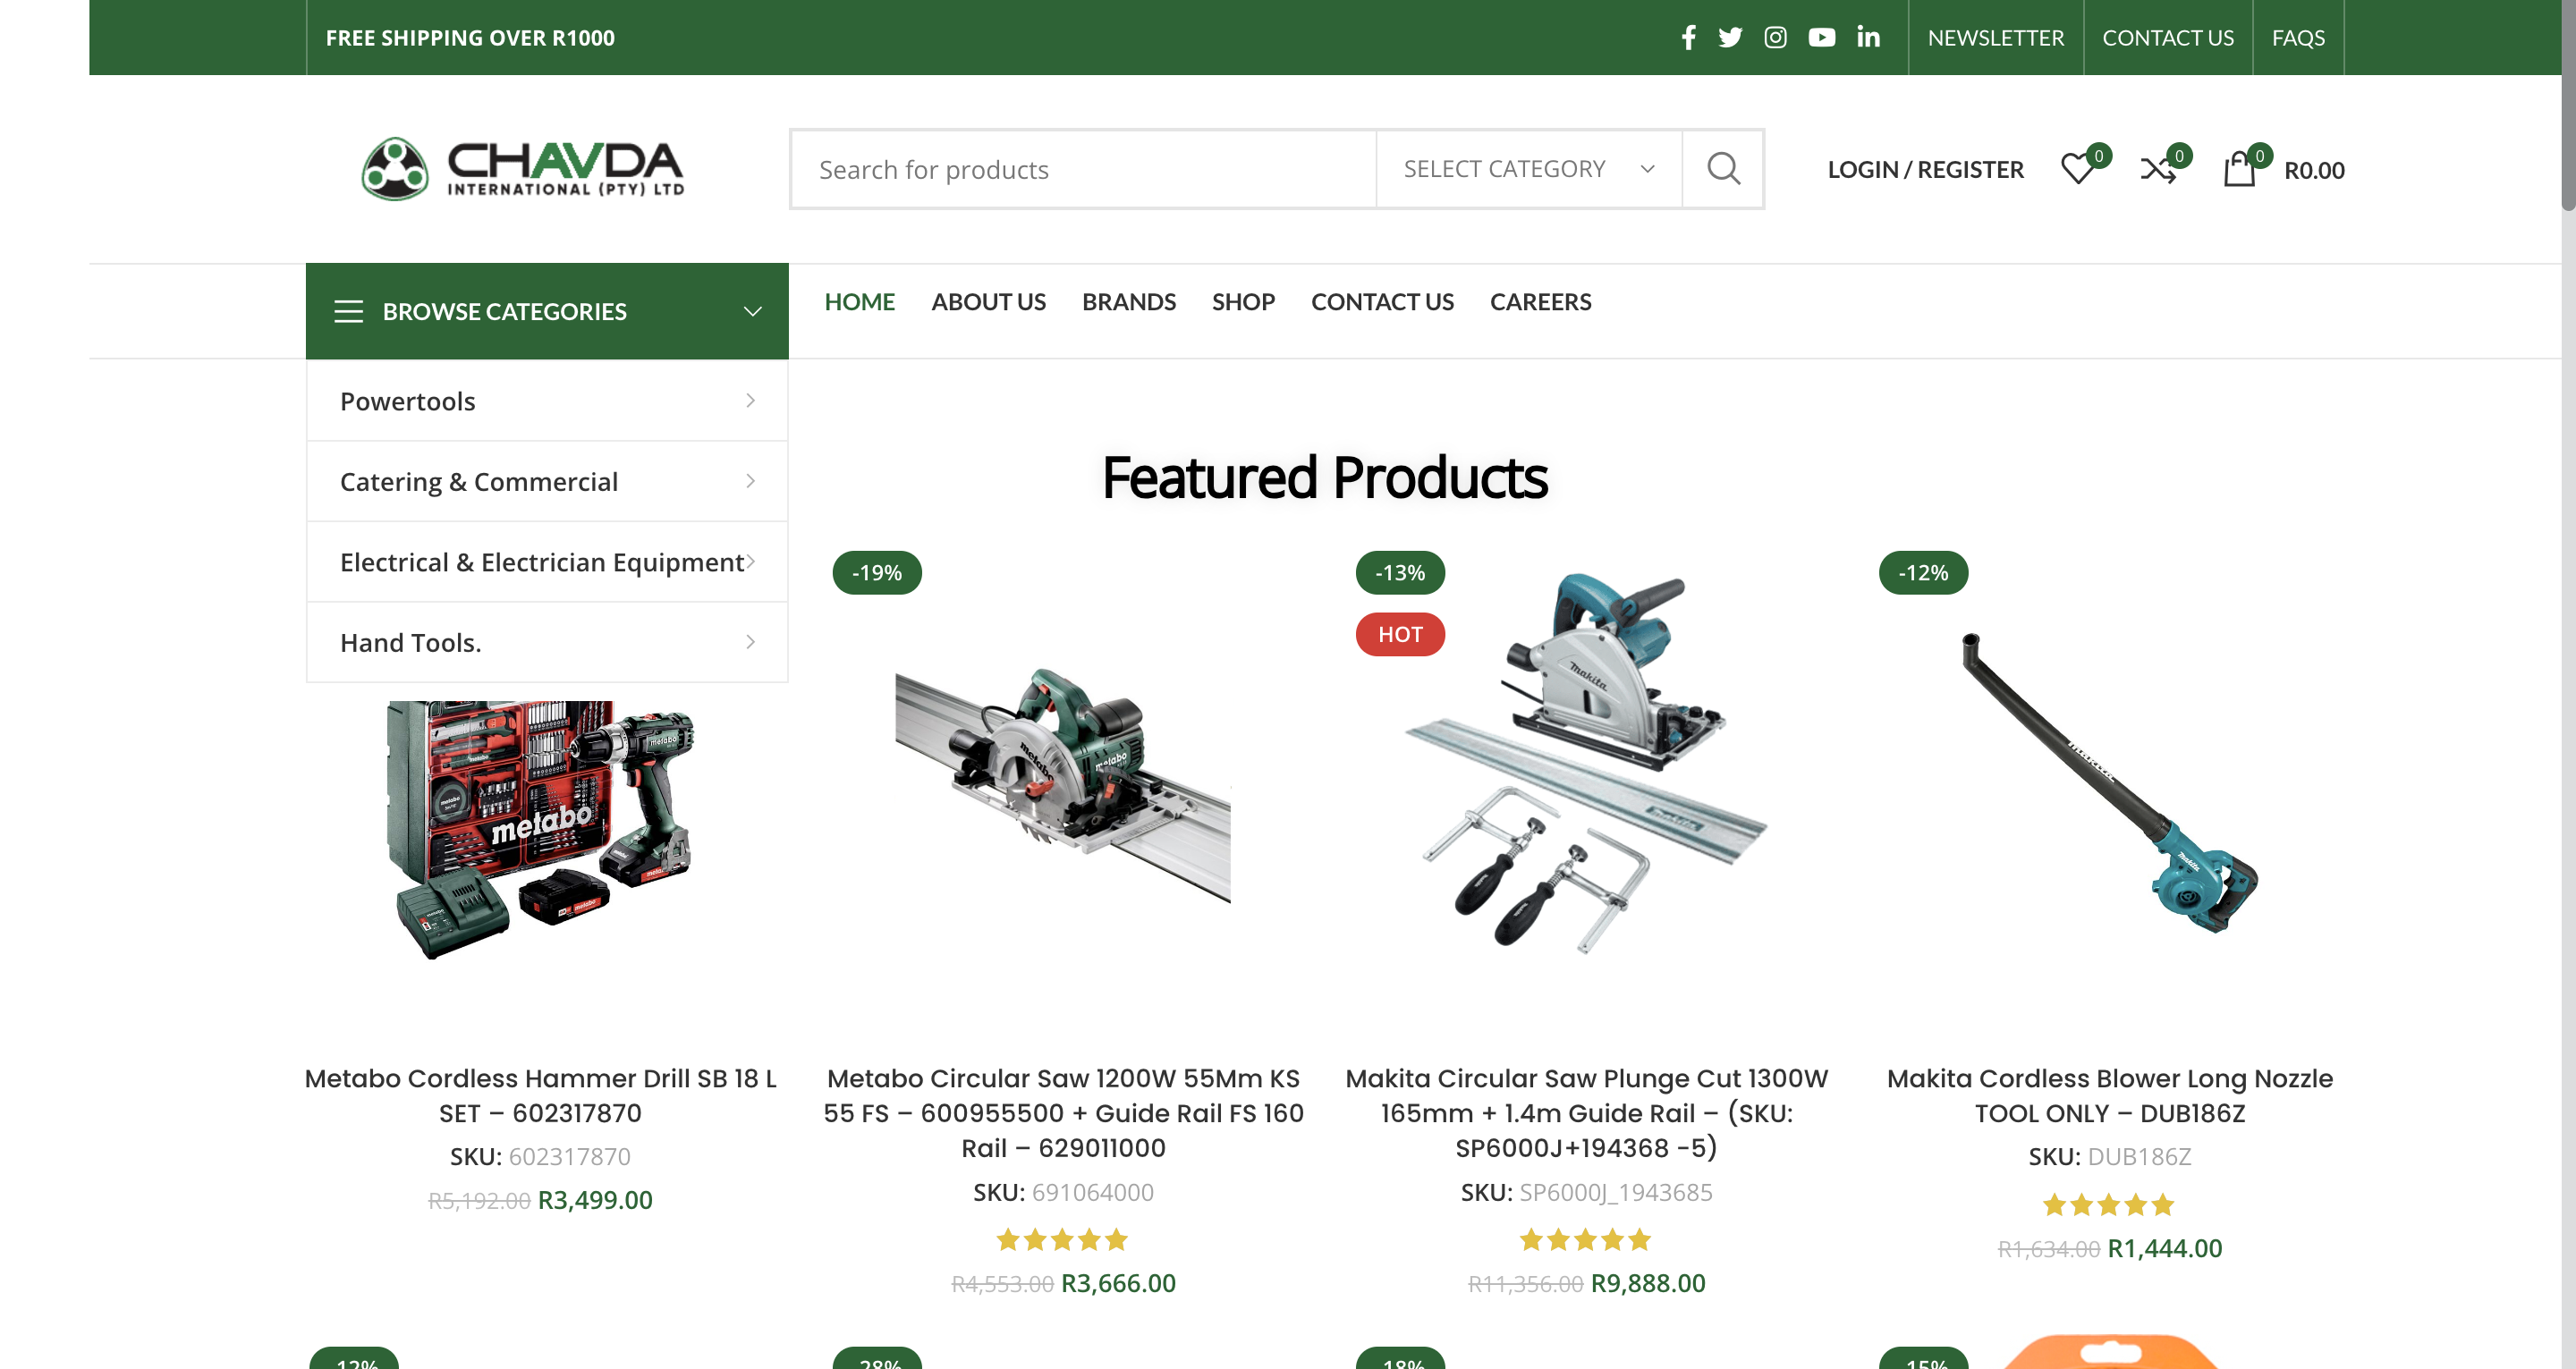
Task: Open the wishlist heart icon
Action: (2078, 169)
